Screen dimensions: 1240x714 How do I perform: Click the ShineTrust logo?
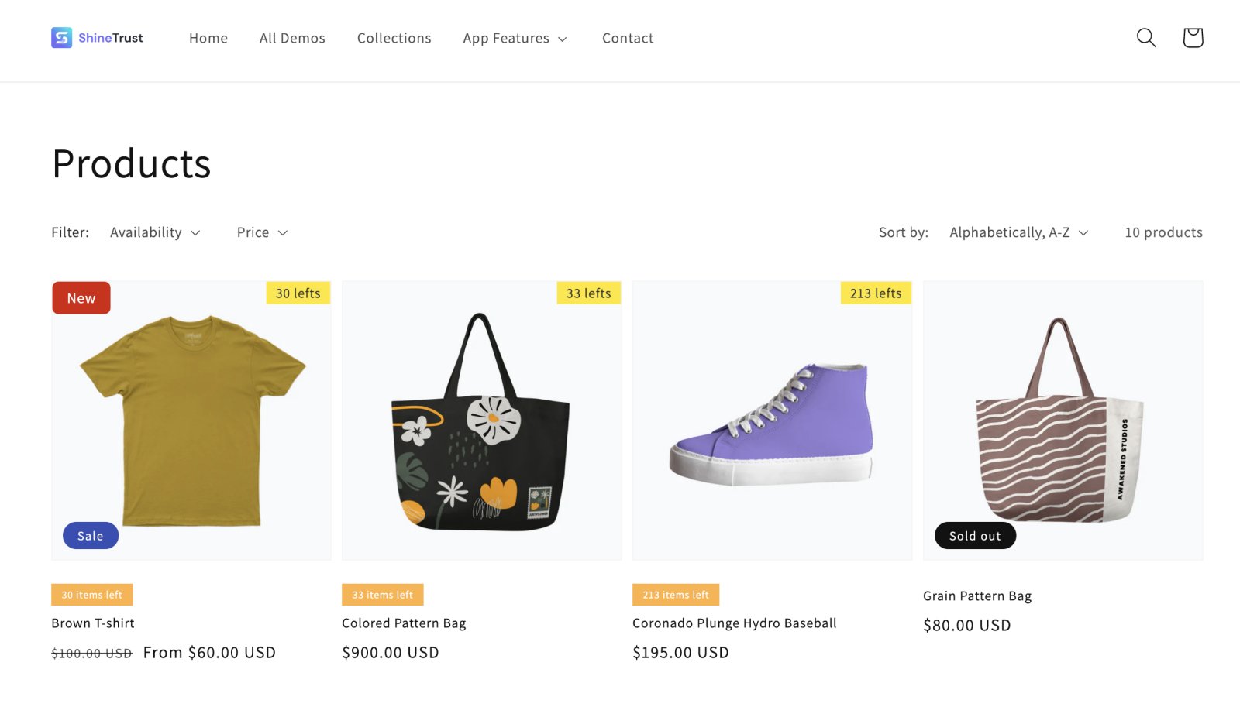tap(98, 37)
